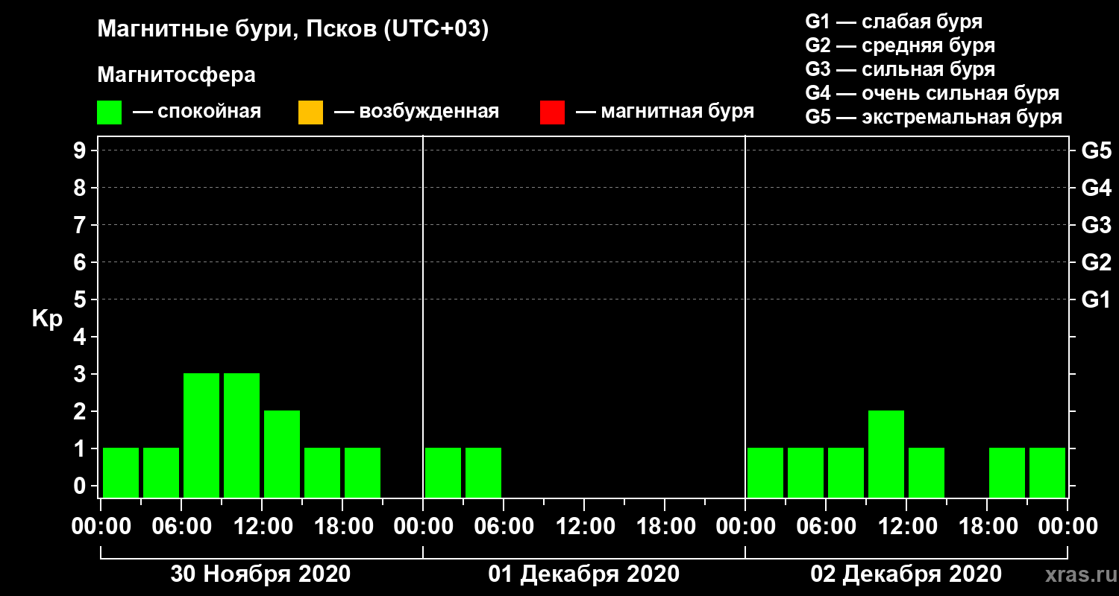Click the right axis label G2
1119x596 pixels.
click(1096, 262)
